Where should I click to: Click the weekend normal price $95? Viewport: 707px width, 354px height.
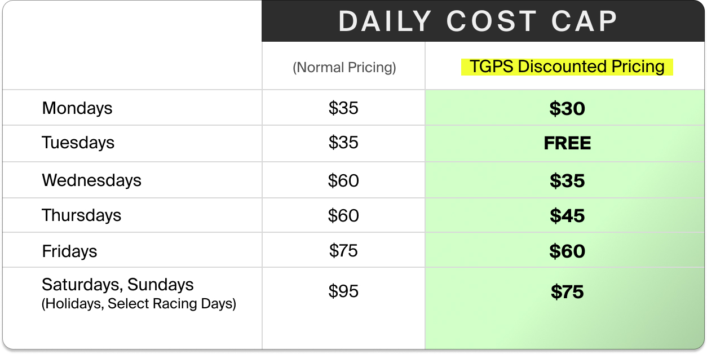(x=343, y=291)
